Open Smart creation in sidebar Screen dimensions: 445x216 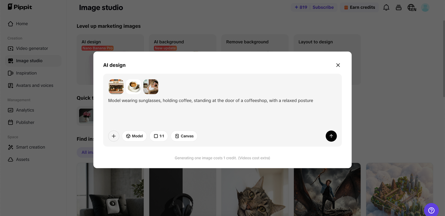click(x=30, y=147)
